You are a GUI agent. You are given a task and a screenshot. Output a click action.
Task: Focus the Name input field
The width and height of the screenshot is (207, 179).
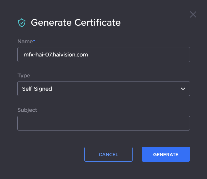(x=103, y=55)
